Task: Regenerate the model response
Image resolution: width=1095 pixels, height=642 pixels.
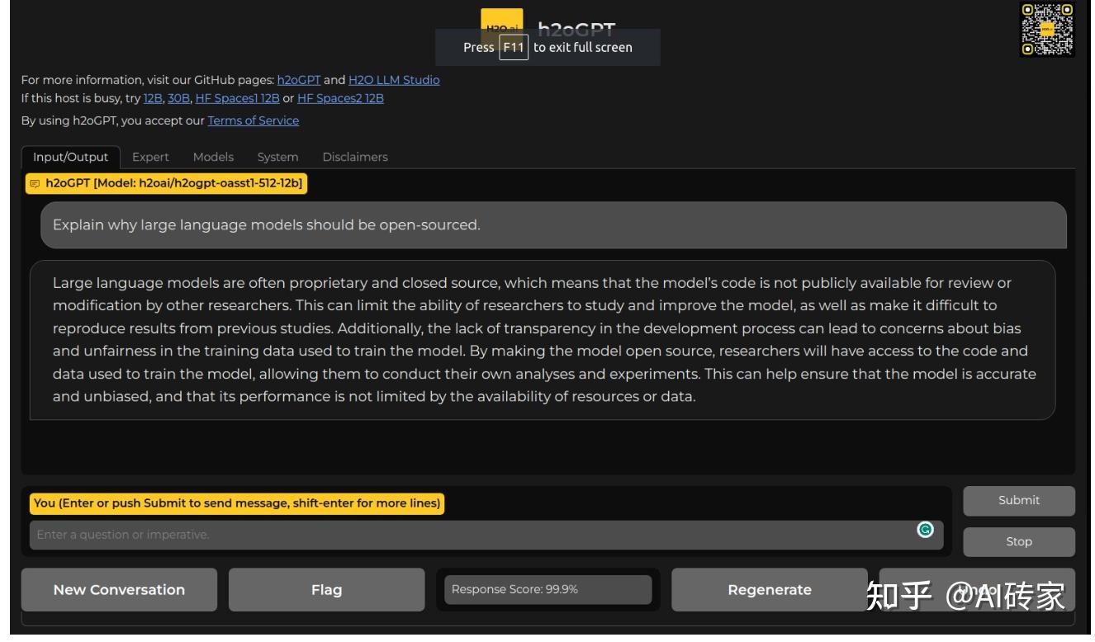Action: click(769, 590)
